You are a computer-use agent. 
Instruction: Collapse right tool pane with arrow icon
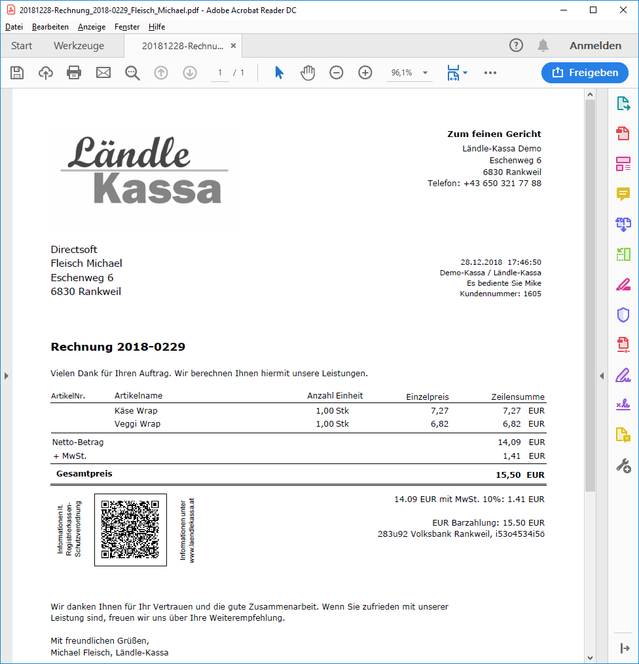pos(625,648)
